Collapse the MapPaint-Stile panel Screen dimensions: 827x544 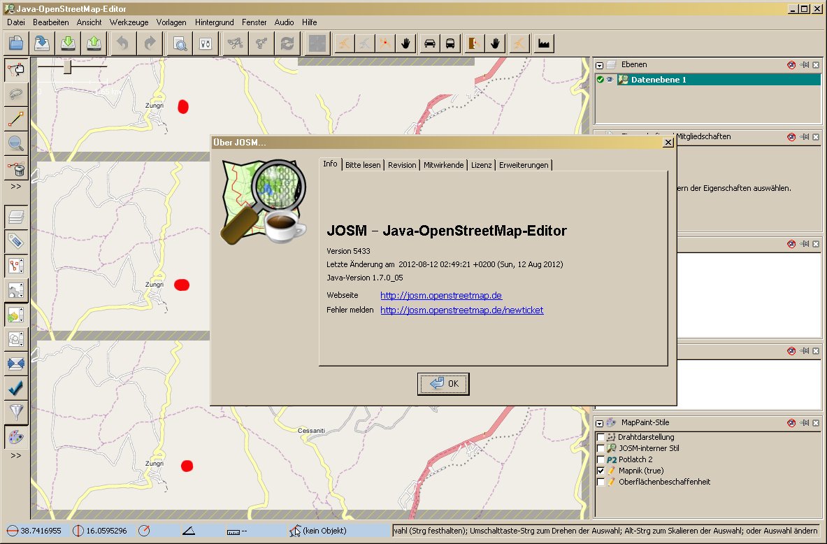pyautogui.click(x=599, y=423)
